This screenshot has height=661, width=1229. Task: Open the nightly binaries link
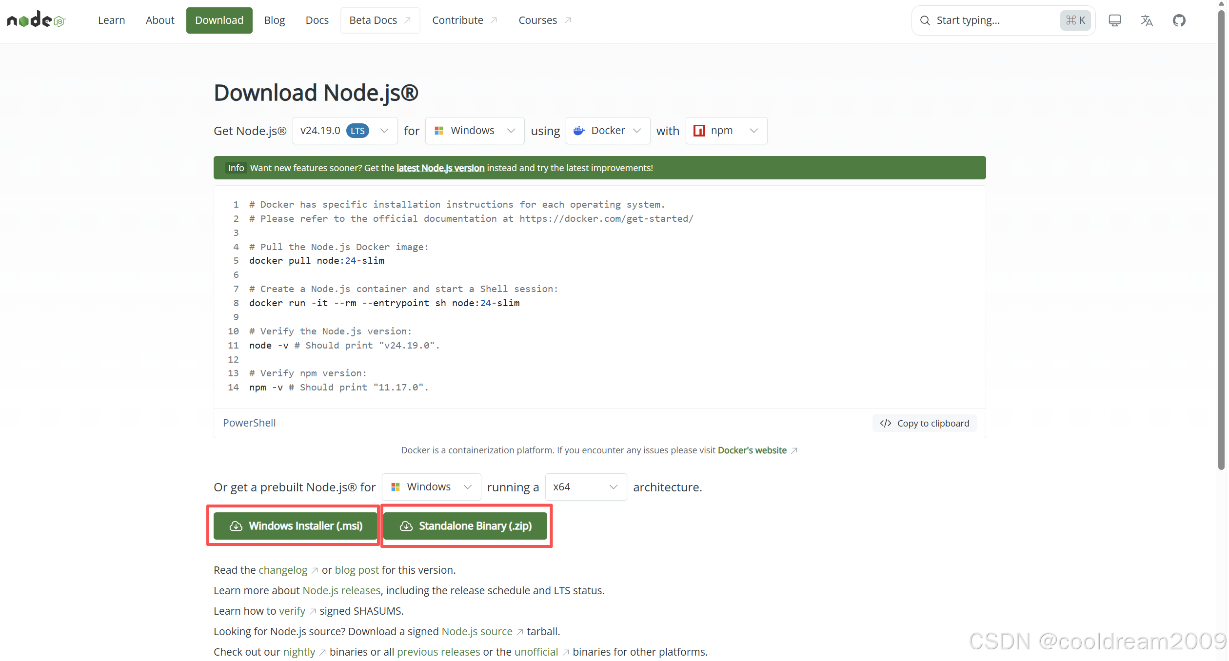(299, 652)
